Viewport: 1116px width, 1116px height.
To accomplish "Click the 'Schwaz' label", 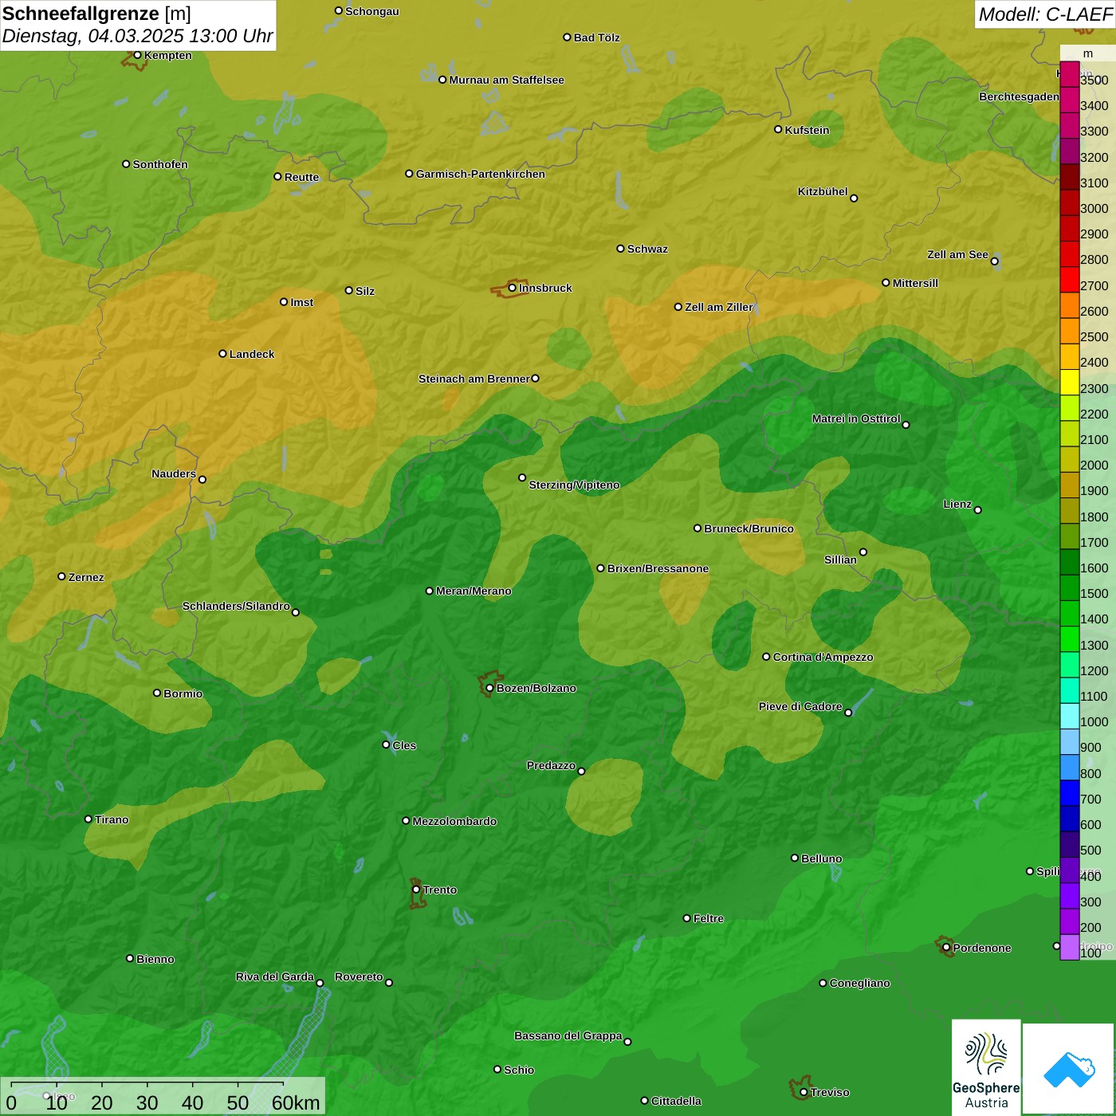I will click(x=647, y=249).
